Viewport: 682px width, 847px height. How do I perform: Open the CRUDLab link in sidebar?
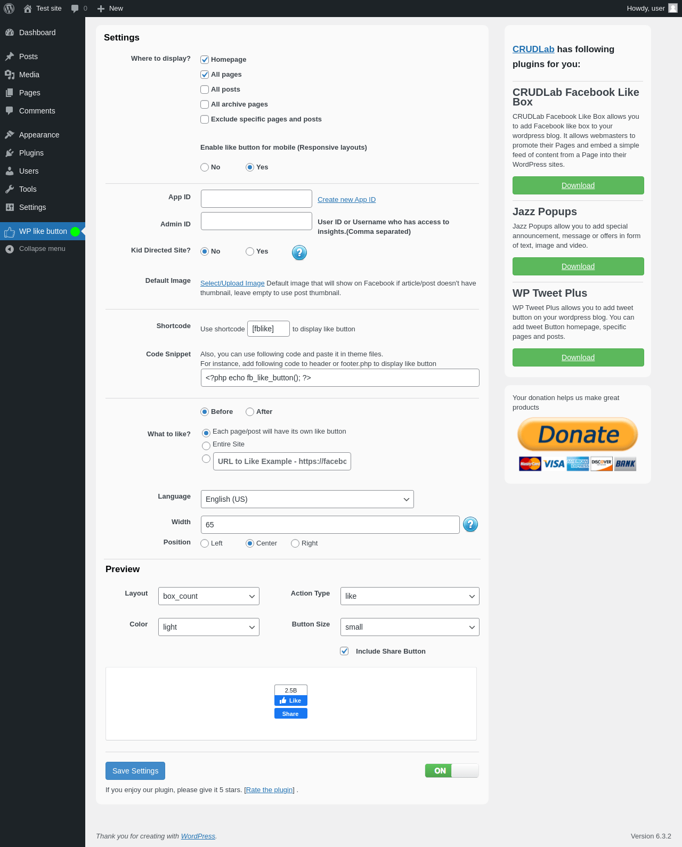click(x=533, y=49)
